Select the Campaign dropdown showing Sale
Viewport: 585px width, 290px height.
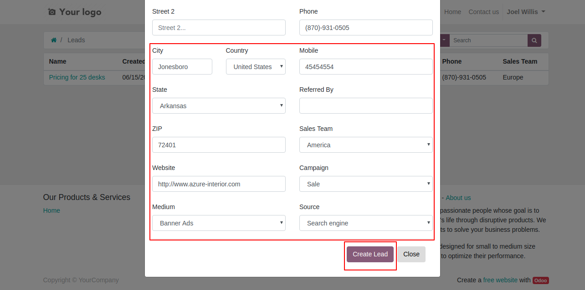(x=366, y=184)
